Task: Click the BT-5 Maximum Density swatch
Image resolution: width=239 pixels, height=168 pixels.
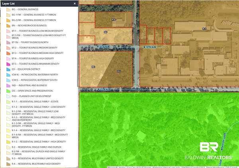Action: click(x=8, y=64)
